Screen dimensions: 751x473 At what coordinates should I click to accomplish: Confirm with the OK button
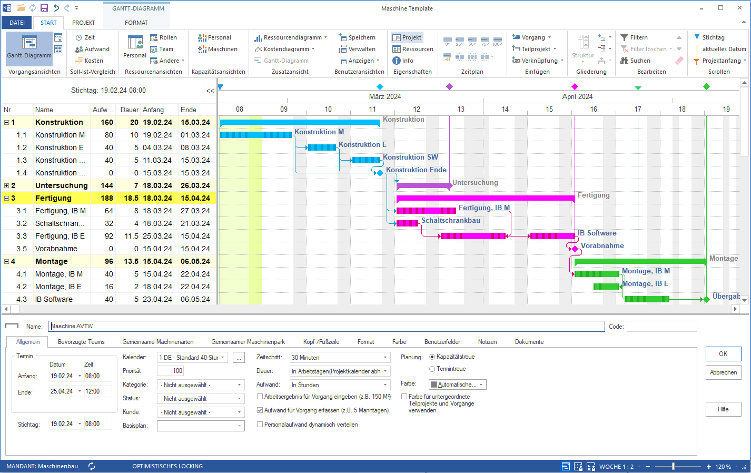pos(724,354)
